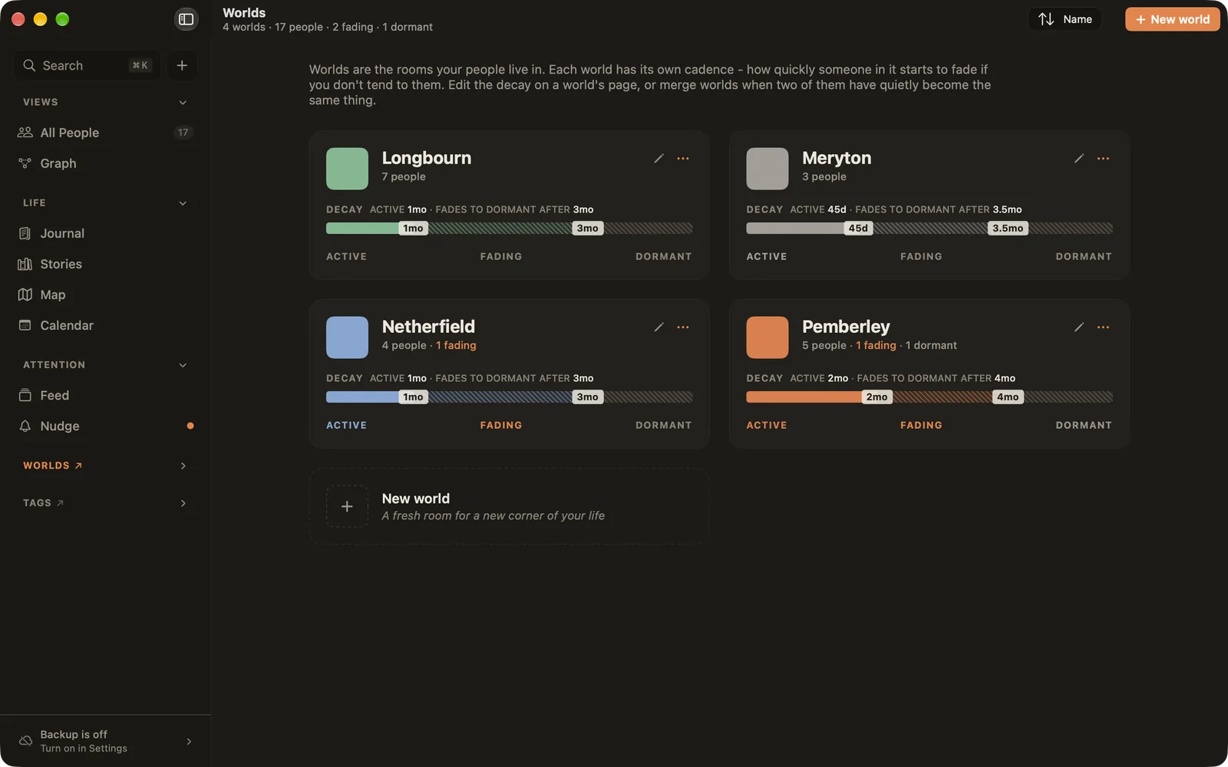This screenshot has height=767, width=1228.
Task: Click the New world button
Action: [x=1172, y=19]
